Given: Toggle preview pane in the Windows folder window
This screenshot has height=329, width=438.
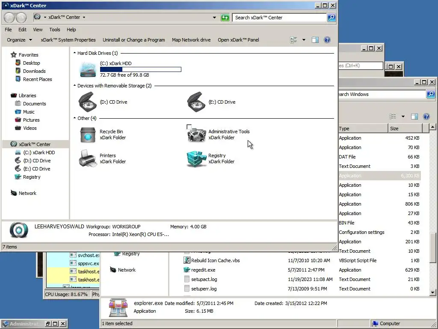Looking at the screenshot, I should tap(414, 117).
